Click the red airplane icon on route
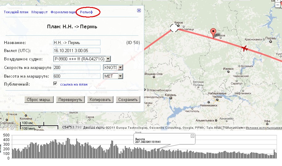 click(245, 48)
